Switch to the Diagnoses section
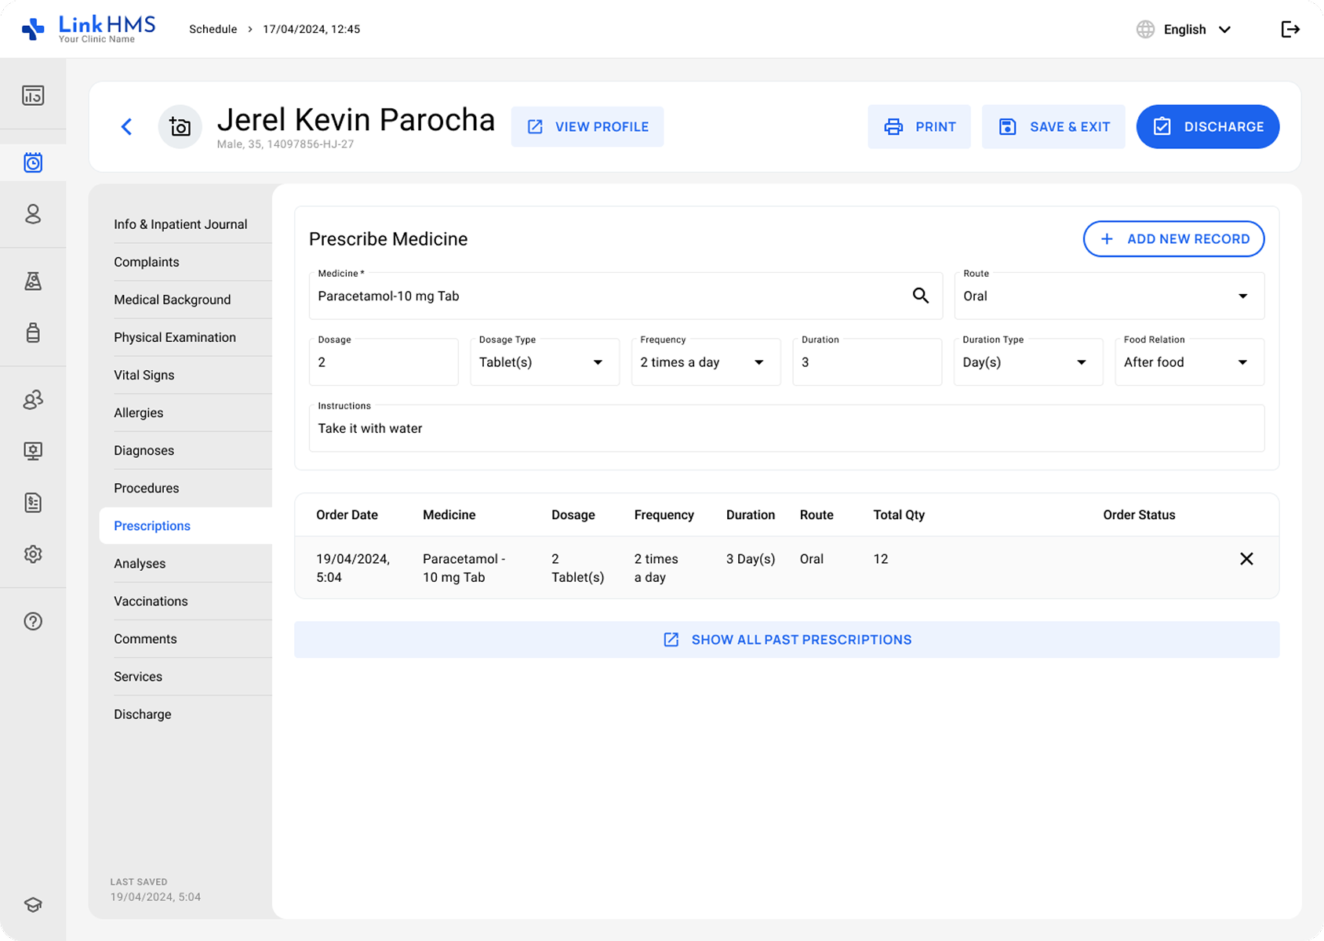The width and height of the screenshot is (1324, 941). [x=144, y=450]
